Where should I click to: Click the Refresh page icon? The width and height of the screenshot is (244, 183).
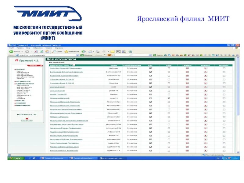pos(41,52)
